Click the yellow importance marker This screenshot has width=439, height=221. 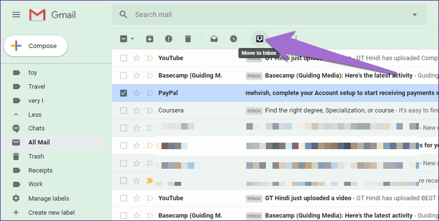(x=150, y=181)
